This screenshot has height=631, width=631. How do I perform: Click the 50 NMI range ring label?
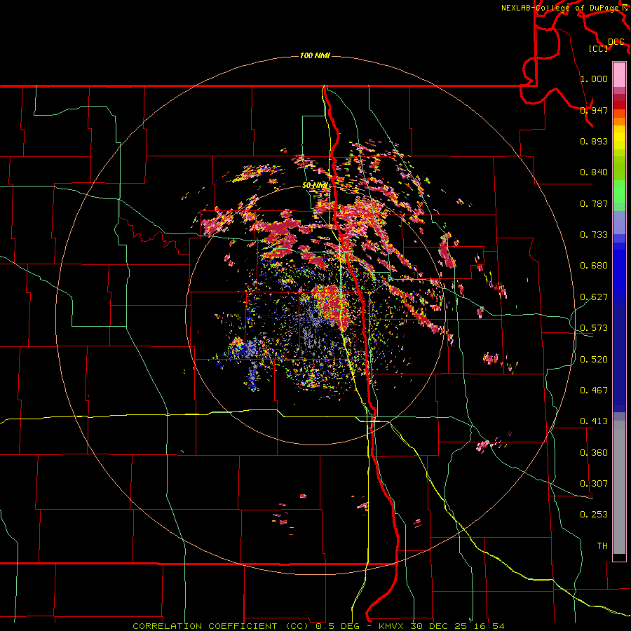pos(315,186)
